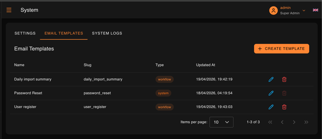Jump to the last page
Screen dimensions: 322x139
pos(306,122)
